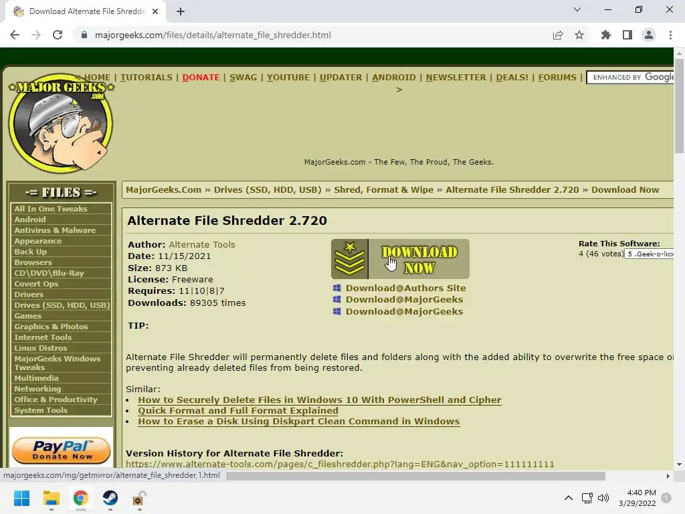Bookmark this page with star icon
685x514 pixels.
tap(579, 35)
